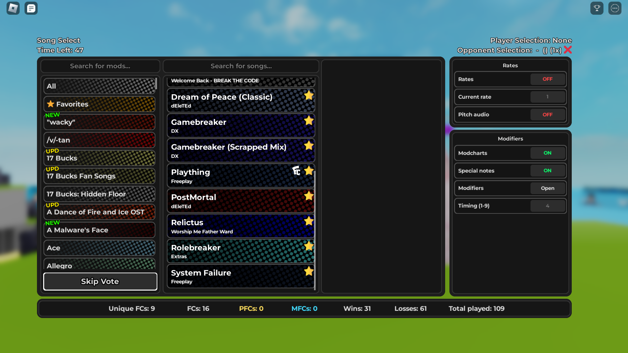628x353 pixels.
Task: Click the star on PostMortal song
Action: 308,196
